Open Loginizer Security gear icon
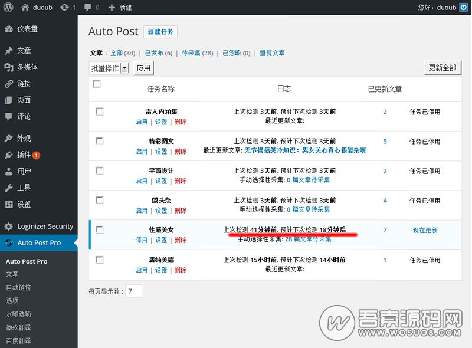The image size is (472, 348). [9, 226]
